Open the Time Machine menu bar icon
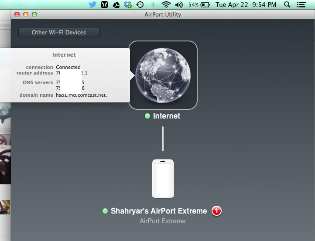The width and height of the screenshot is (315, 241). coord(140,5)
